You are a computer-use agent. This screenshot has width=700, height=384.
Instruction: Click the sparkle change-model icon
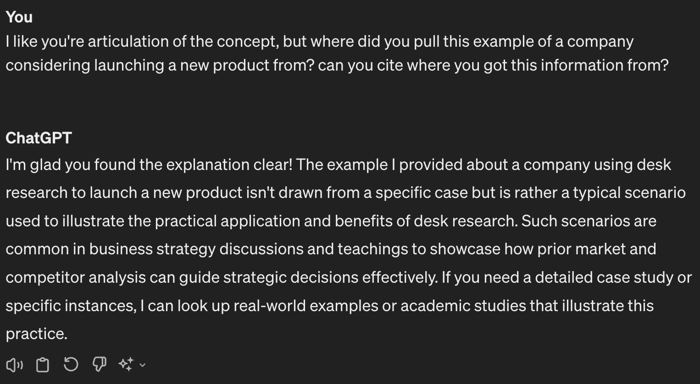pos(126,365)
